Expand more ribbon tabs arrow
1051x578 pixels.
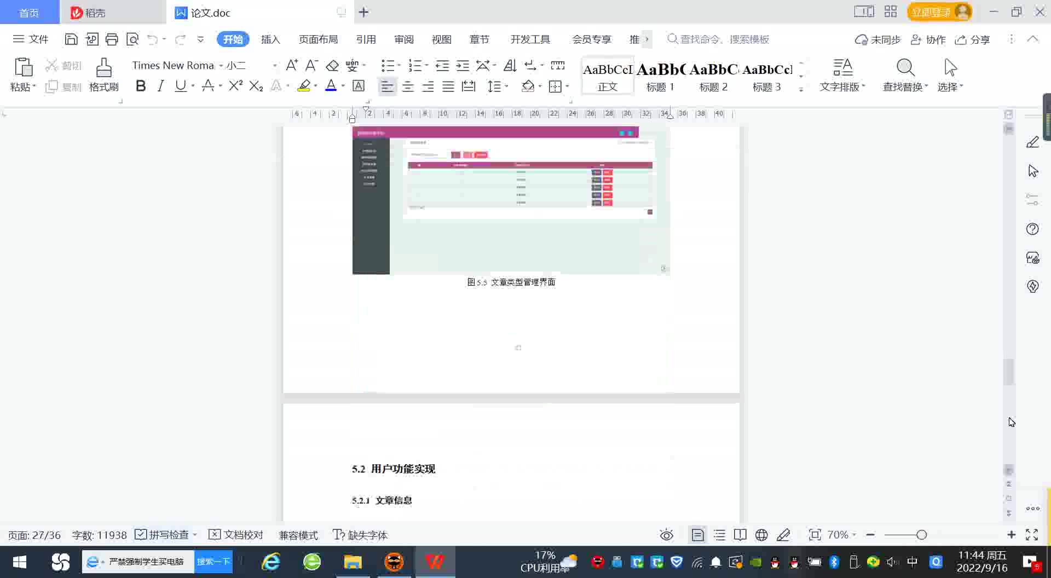[x=646, y=39]
